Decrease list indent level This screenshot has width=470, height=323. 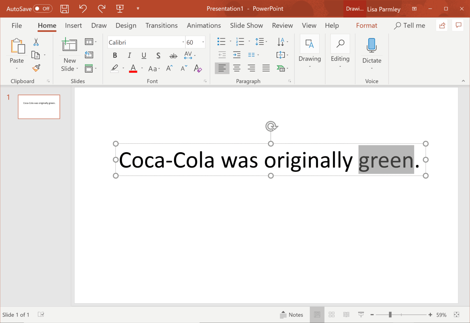(x=222, y=55)
